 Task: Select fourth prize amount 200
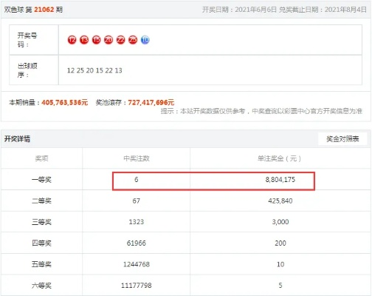pyautogui.click(x=280, y=243)
